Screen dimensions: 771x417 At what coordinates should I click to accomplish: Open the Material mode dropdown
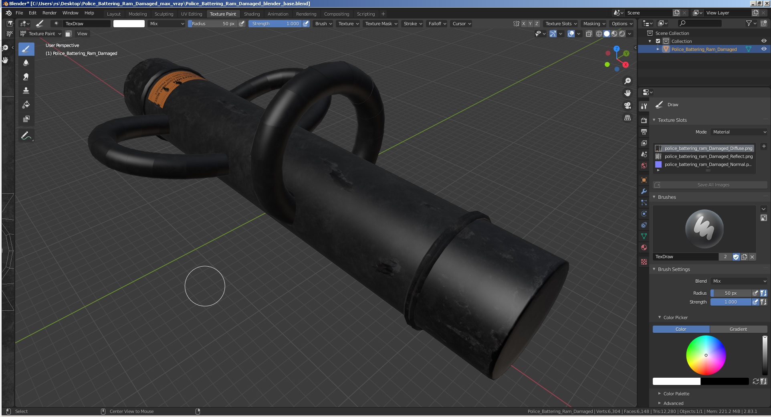click(739, 132)
